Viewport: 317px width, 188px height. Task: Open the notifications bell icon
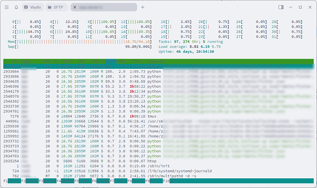point(17,7)
